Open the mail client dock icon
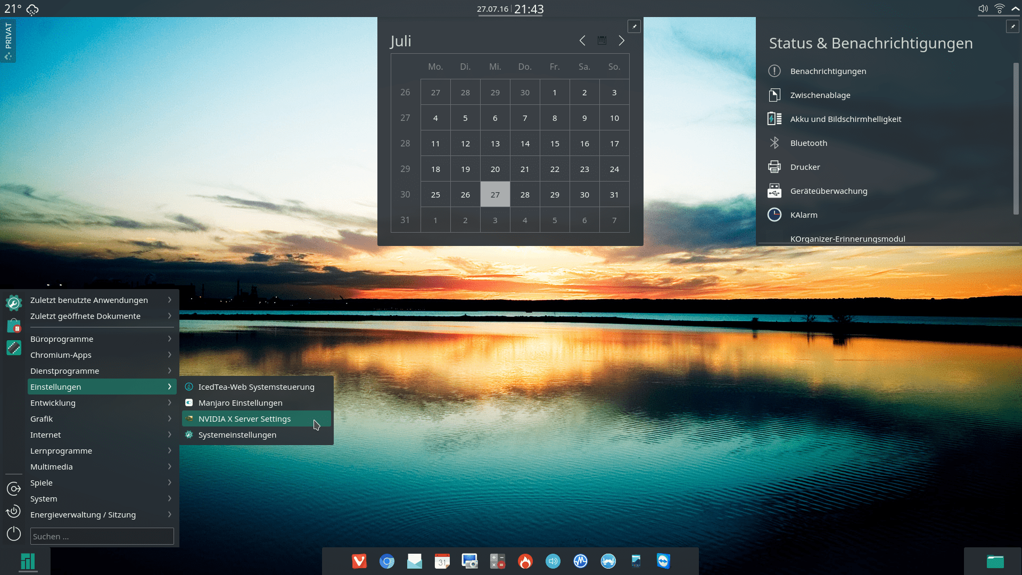 point(415,561)
